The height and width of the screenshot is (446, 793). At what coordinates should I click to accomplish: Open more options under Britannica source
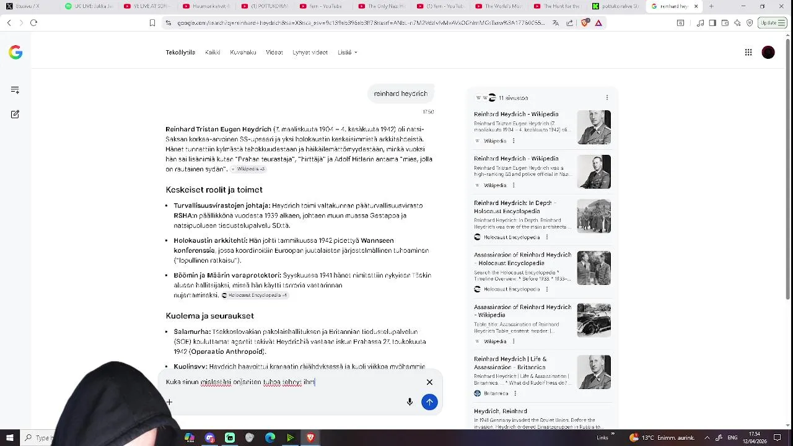(x=515, y=393)
